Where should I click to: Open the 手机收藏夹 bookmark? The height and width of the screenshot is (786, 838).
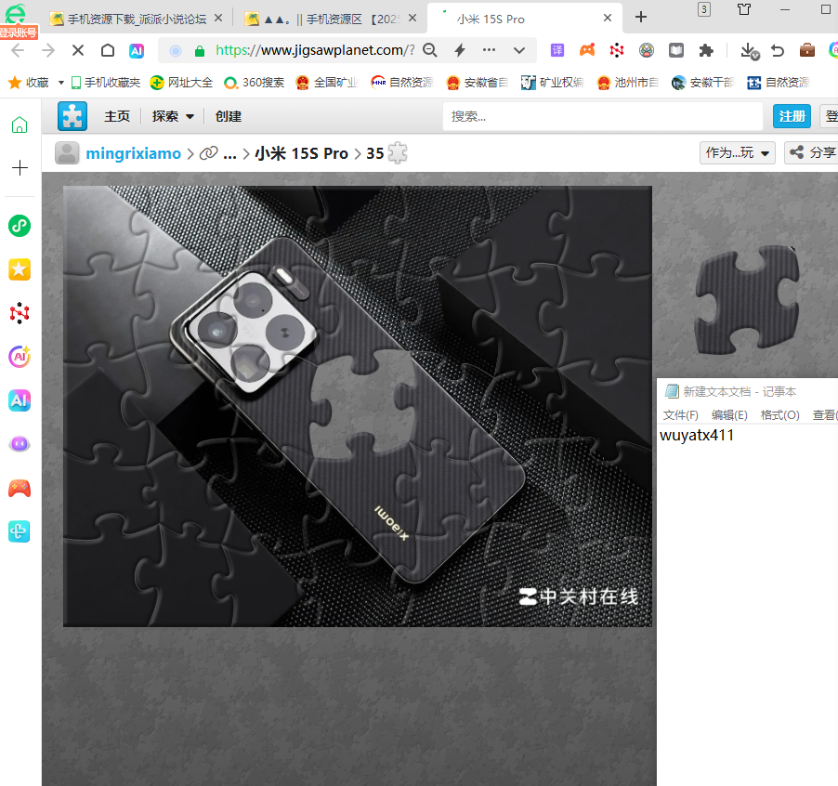(106, 83)
